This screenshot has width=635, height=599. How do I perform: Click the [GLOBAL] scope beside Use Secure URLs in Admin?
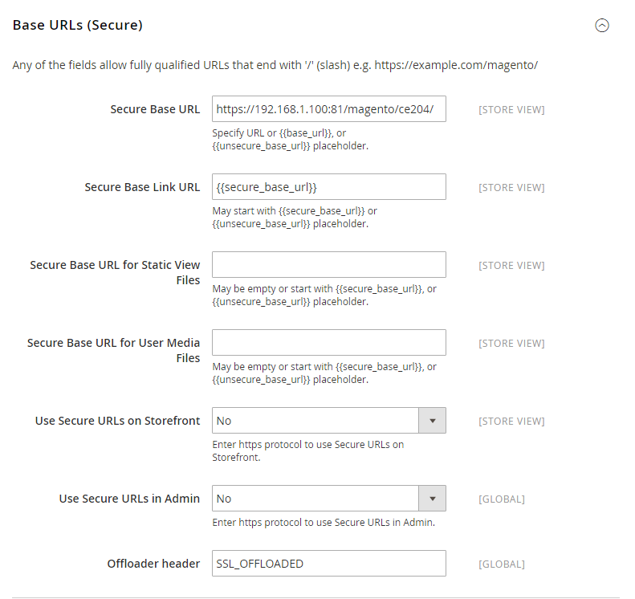click(x=502, y=499)
